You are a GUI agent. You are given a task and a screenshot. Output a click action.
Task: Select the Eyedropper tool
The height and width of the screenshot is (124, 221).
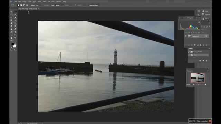click(x=15, y=18)
